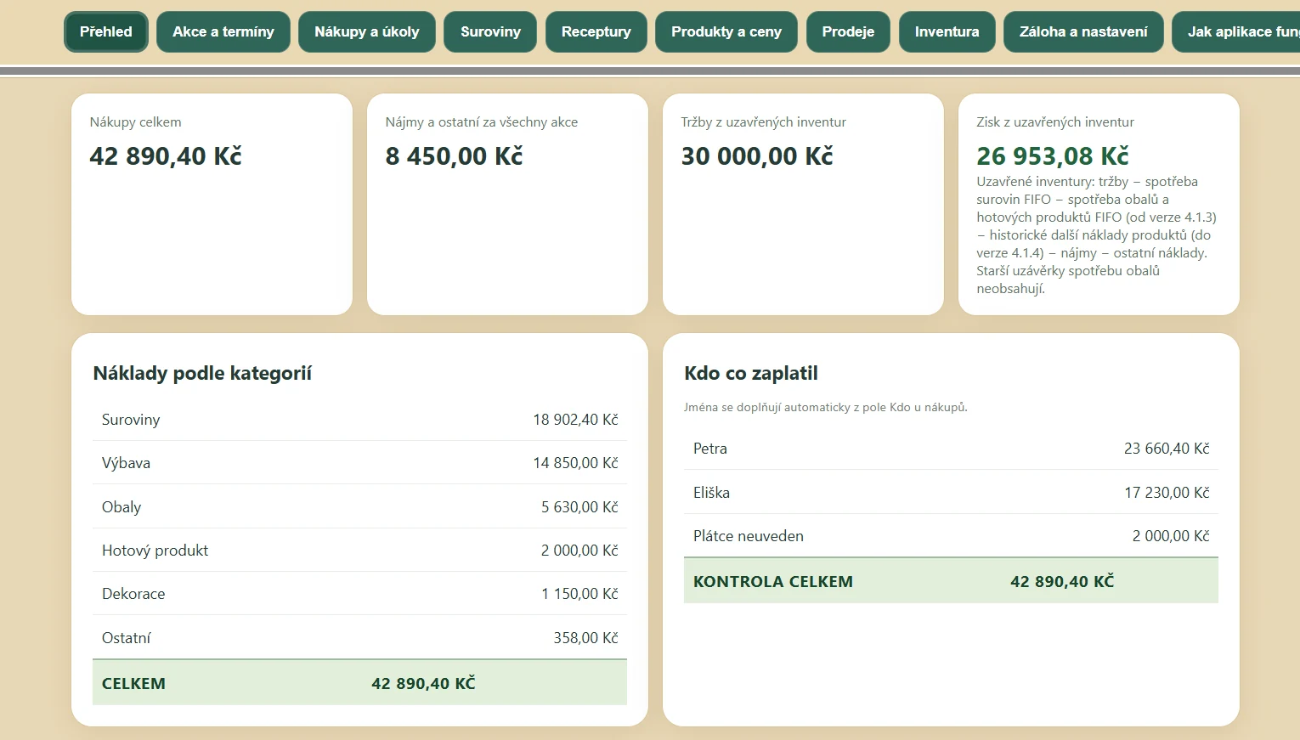Image resolution: width=1300 pixels, height=740 pixels.
Task: Click the CELKEM total row label
Action: (133, 684)
